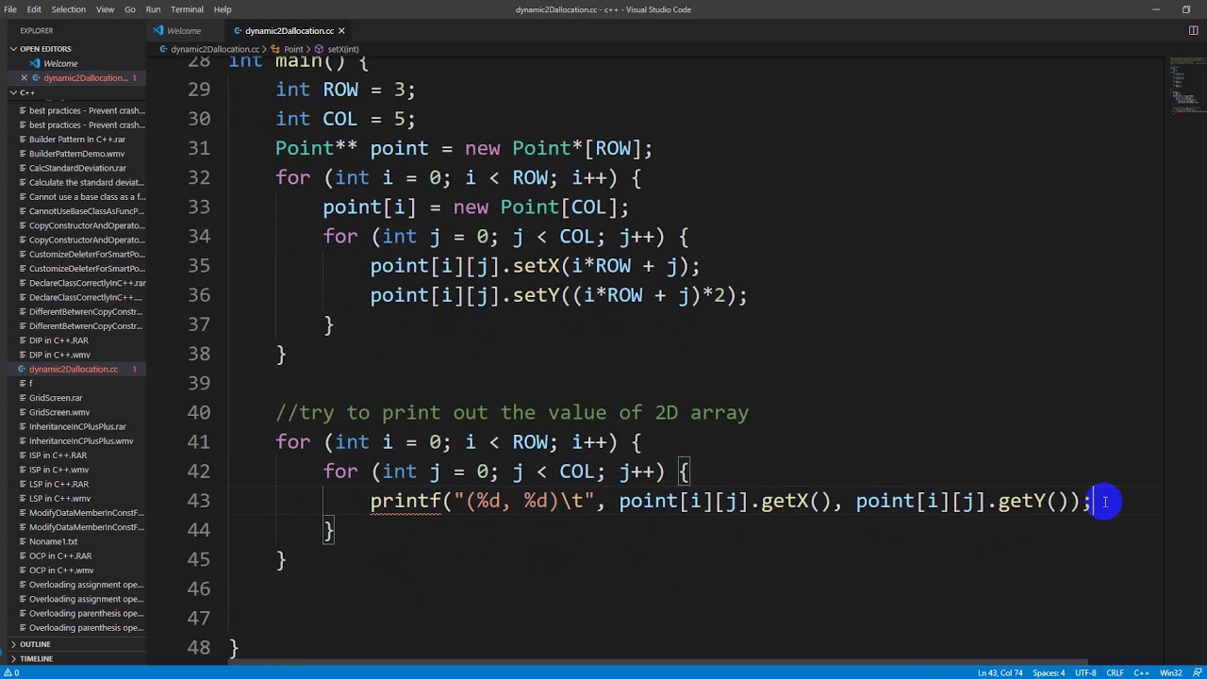Open the Go menu
Image resolution: width=1207 pixels, height=679 pixels.
130,9
